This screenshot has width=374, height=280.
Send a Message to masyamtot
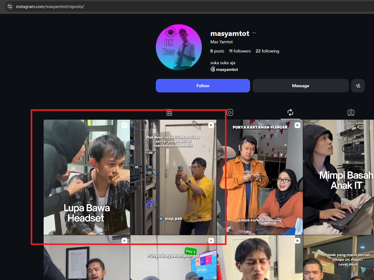tap(301, 86)
